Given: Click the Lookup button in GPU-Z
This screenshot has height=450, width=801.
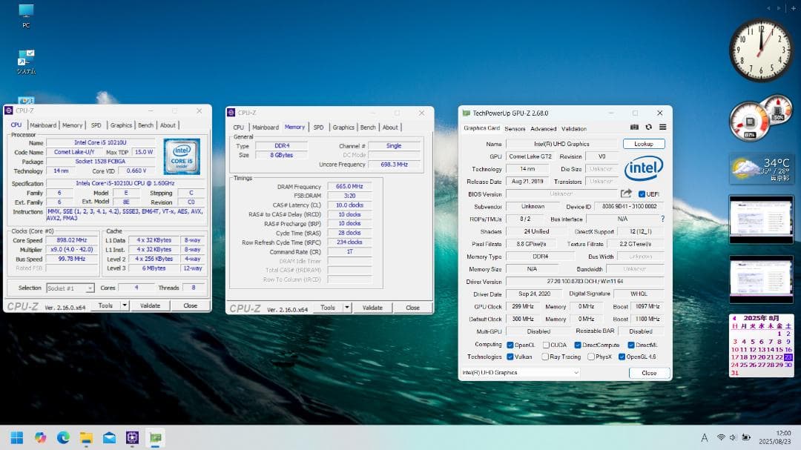Looking at the screenshot, I should click(x=643, y=144).
